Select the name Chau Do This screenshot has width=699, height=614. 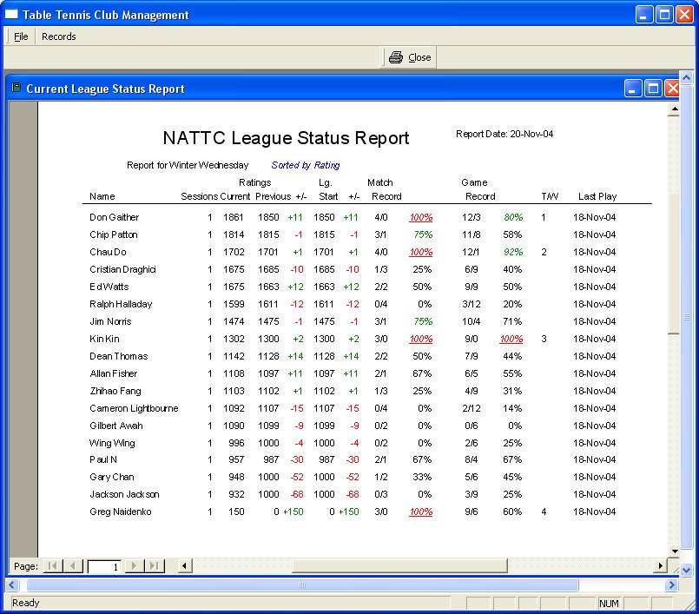click(x=108, y=252)
